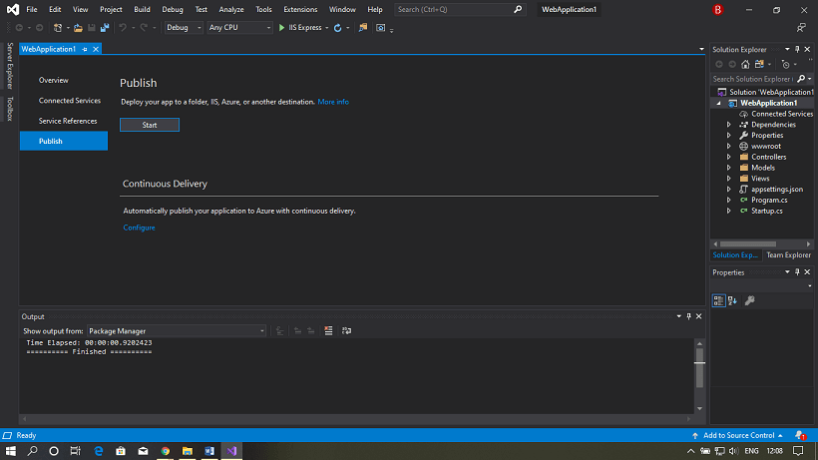Click the Output panel vertical scrollbar thumb

click(699, 369)
